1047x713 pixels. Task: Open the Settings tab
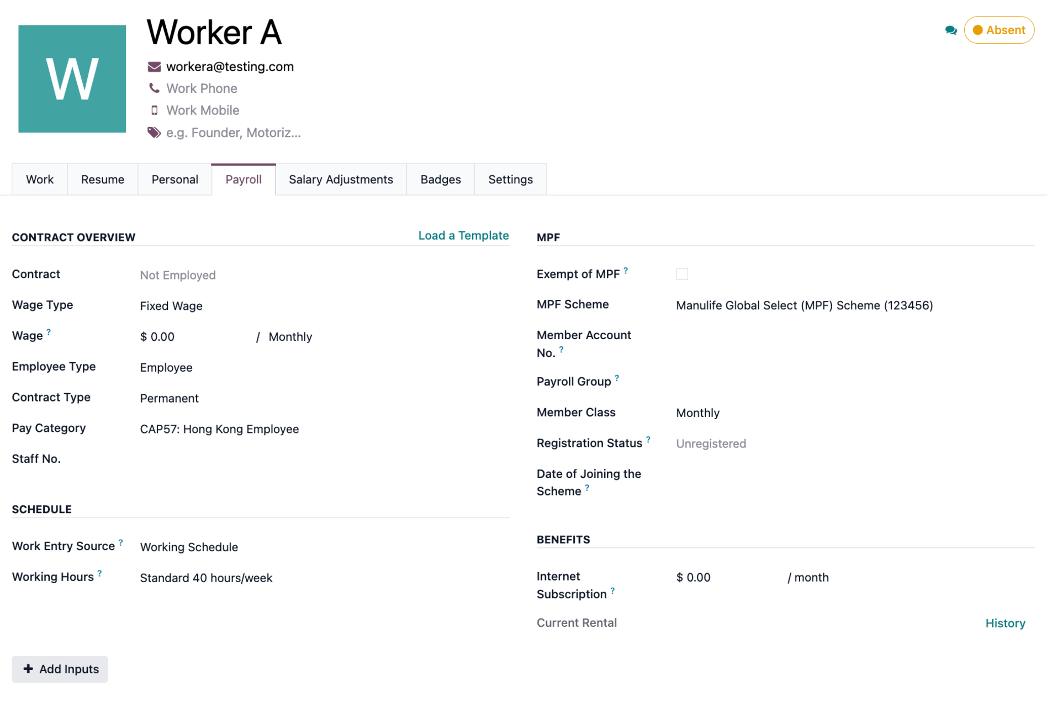tap(510, 179)
